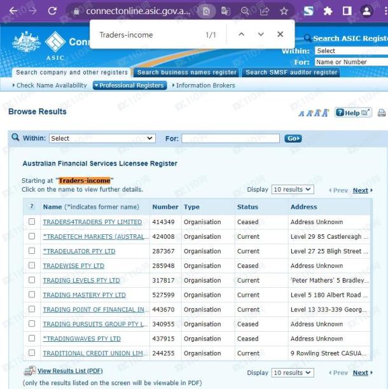
Task: Click the bottom Next link
Action: pyautogui.click(x=361, y=373)
